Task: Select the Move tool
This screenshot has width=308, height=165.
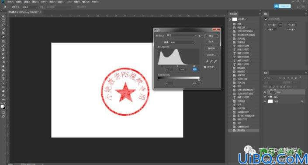Action: click(3, 16)
